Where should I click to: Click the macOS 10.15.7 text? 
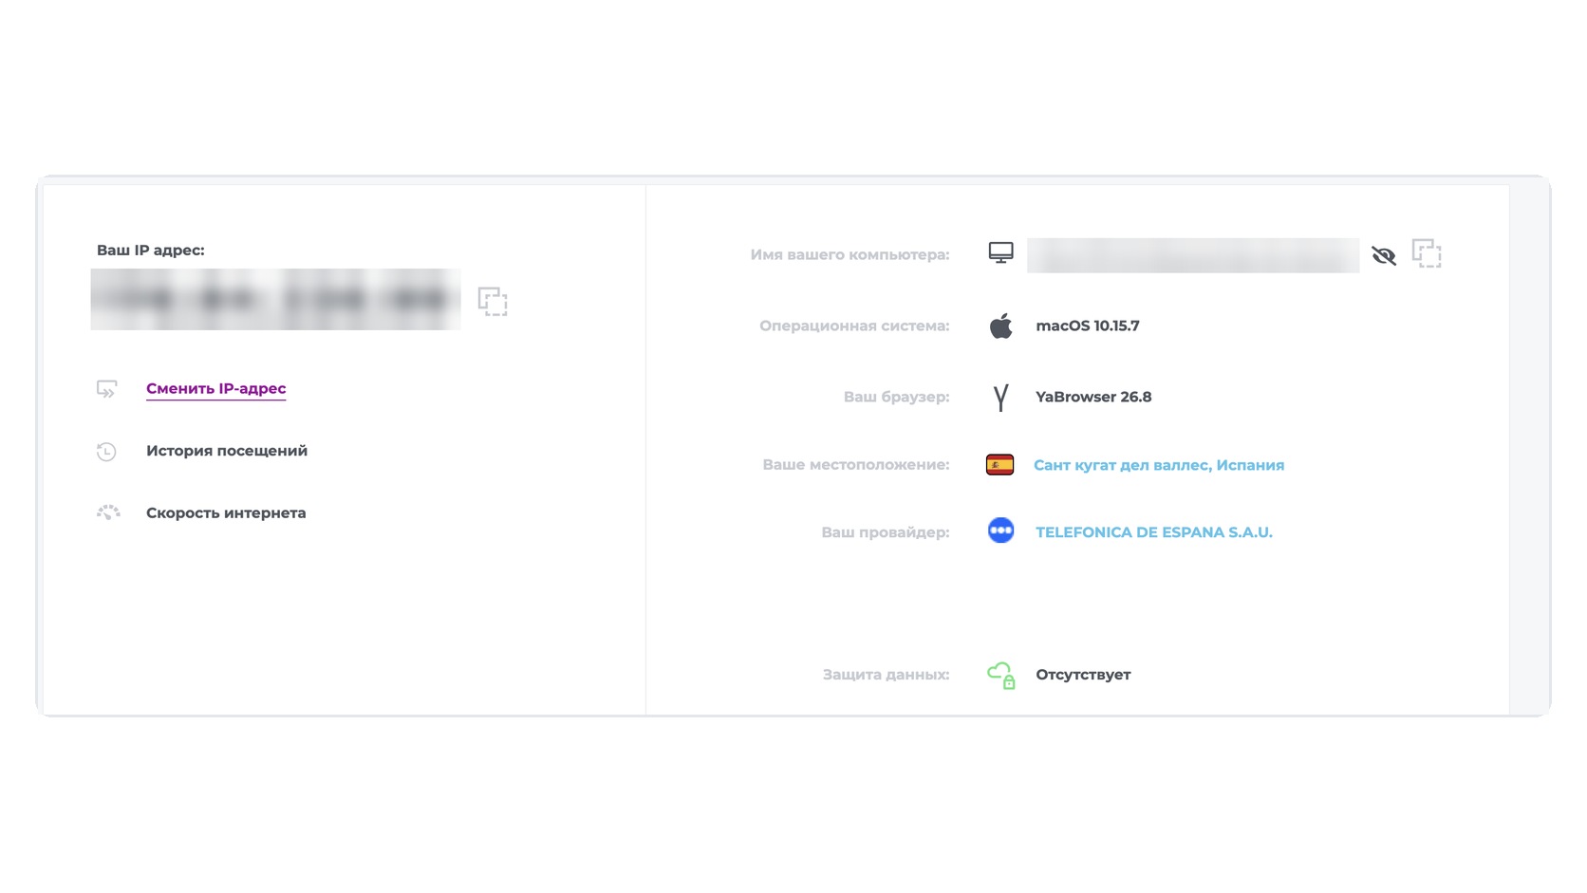pos(1088,326)
